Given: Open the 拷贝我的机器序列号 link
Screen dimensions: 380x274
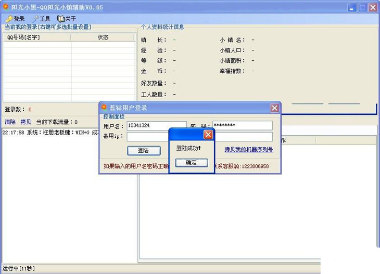Looking at the screenshot, I should pos(249,149).
